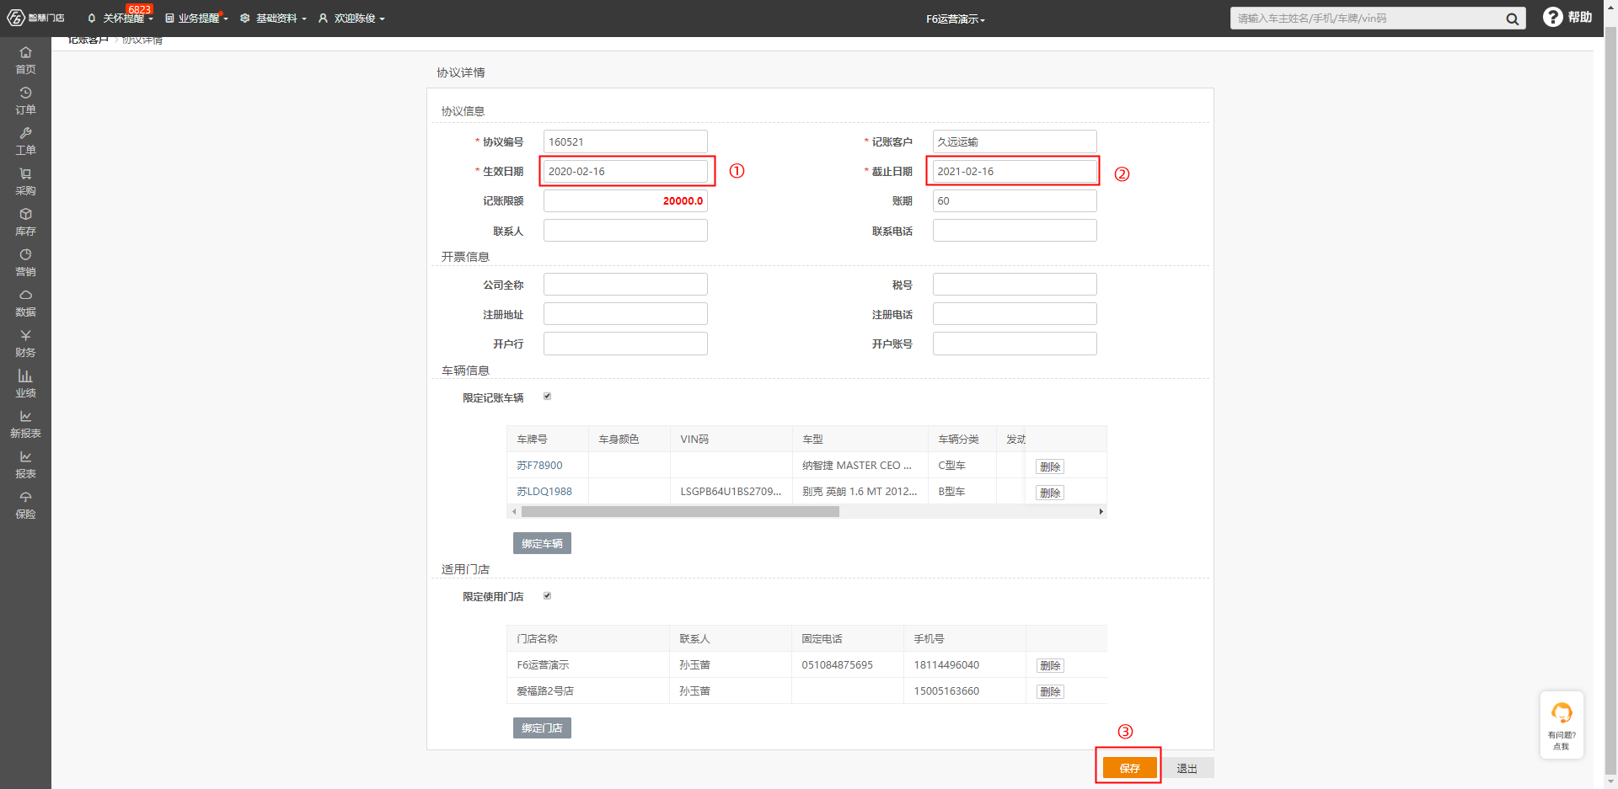The height and width of the screenshot is (789, 1618).
Task: Click the 绑定车辆 button
Action: [542, 543]
